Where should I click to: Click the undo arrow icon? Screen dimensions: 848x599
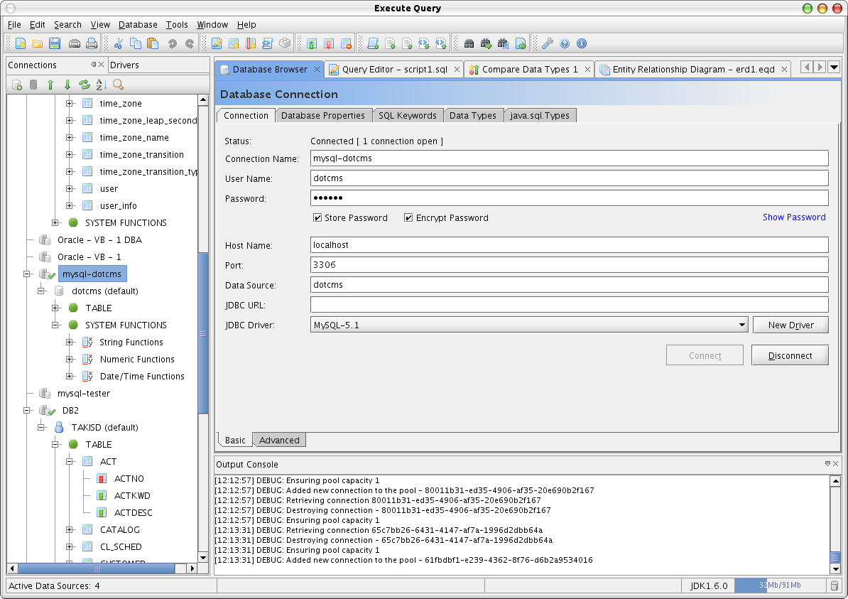pos(173,44)
